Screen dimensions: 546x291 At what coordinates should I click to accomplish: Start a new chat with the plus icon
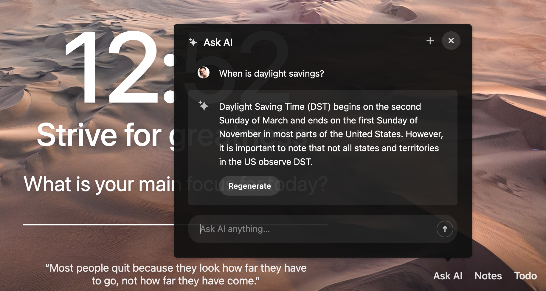point(430,41)
